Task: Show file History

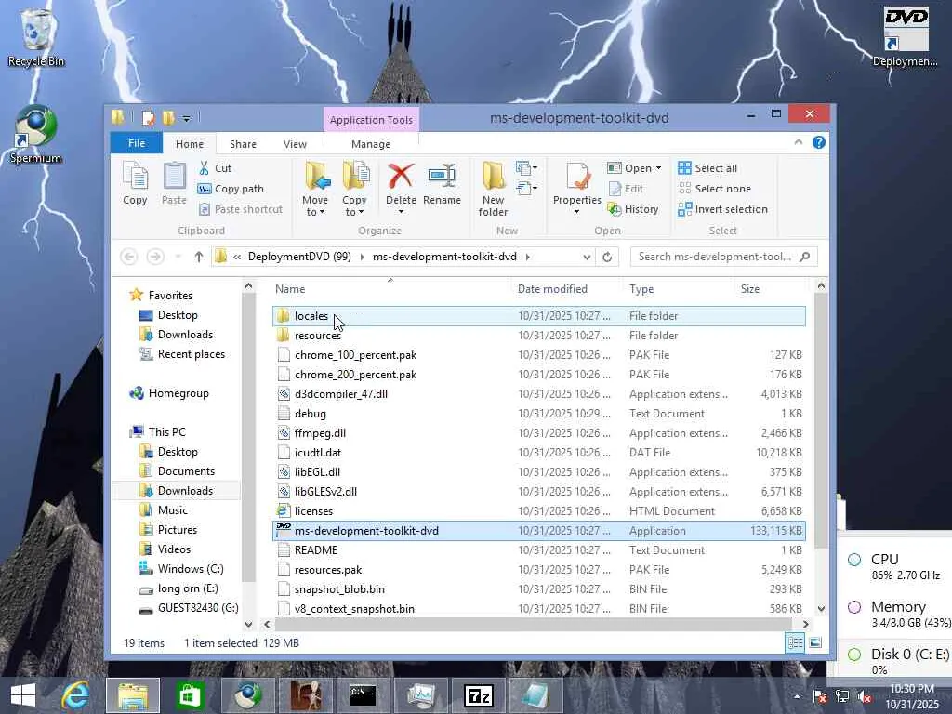Action: pyautogui.click(x=633, y=209)
